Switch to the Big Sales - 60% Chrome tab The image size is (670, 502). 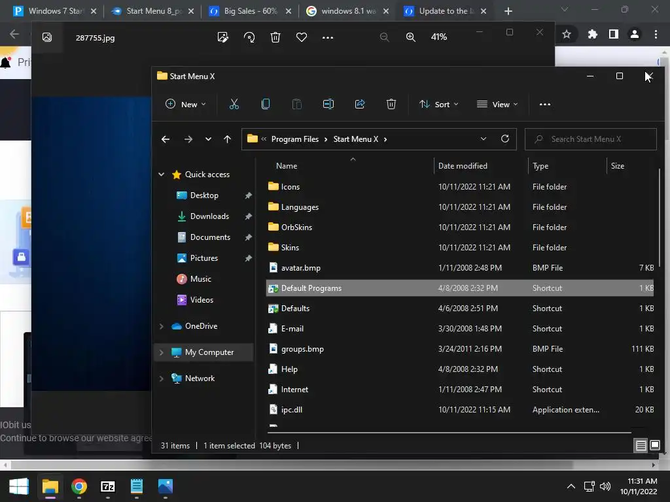(250, 11)
